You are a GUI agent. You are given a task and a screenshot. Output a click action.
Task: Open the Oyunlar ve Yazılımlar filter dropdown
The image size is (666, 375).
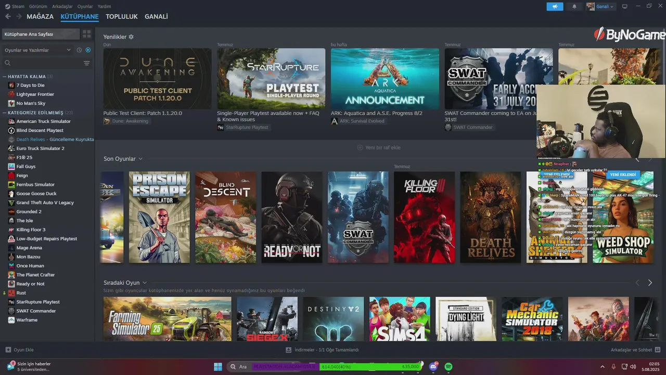(37, 50)
